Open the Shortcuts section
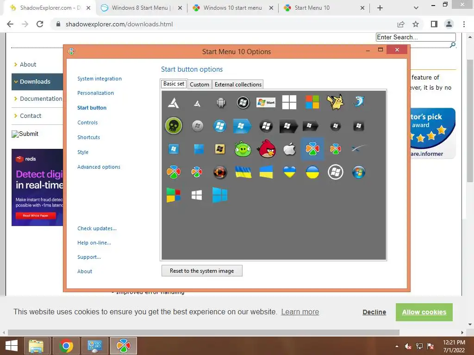 [88, 137]
